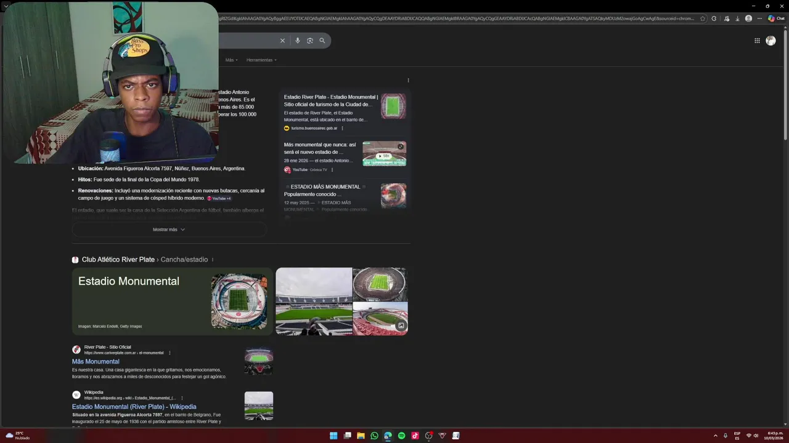This screenshot has width=789, height=443.
Task: Open the weather widget showing 25°C
Action: click(17, 436)
